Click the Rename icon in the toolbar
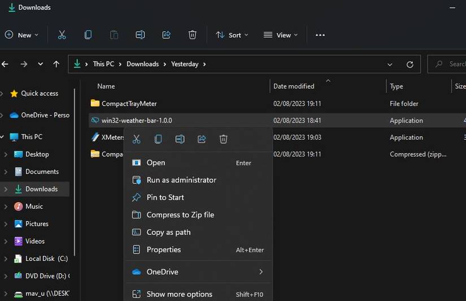466x301 pixels. click(x=140, y=35)
